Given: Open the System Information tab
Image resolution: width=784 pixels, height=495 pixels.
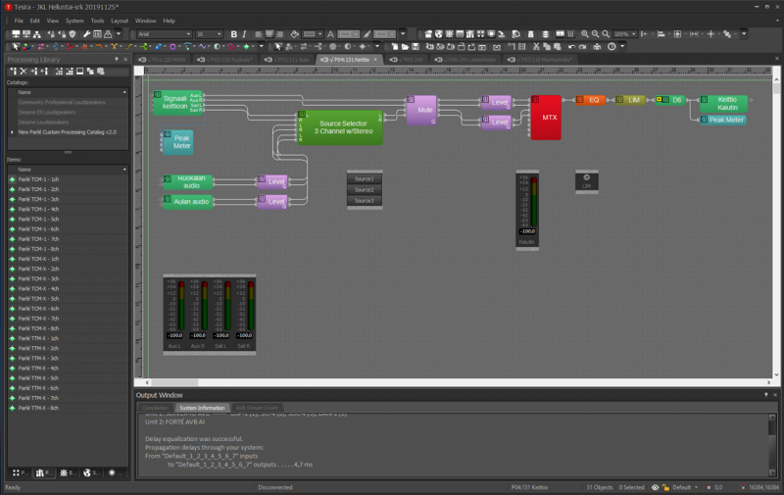Looking at the screenshot, I should [204, 408].
